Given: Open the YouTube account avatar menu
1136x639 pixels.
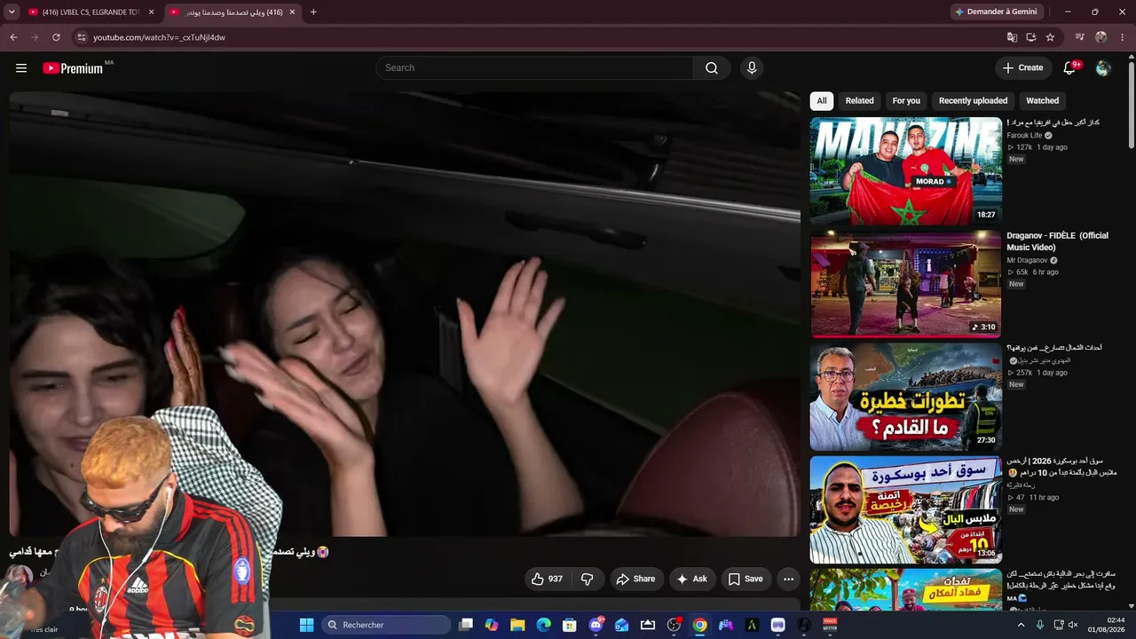Looking at the screenshot, I should (1103, 68).
